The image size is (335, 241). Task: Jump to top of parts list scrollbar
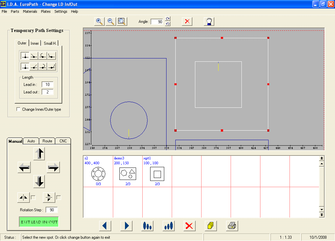[x=322, y=158]
